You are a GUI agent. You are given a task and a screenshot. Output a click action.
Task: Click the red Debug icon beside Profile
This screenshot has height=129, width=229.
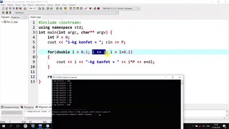click(x=98, y=9)
